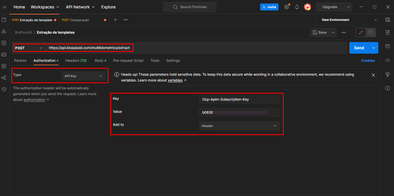Open Flows icon in the sidebar

click(x=4, y=78)
